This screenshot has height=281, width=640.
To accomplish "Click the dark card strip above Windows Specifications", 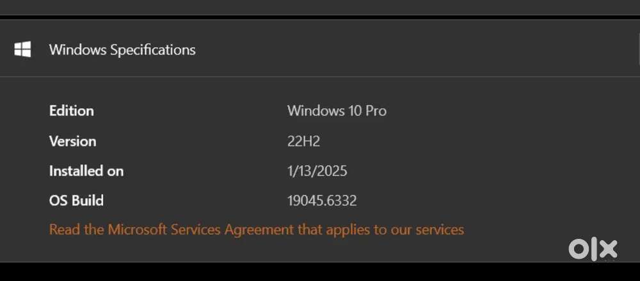I will [320, 7].
